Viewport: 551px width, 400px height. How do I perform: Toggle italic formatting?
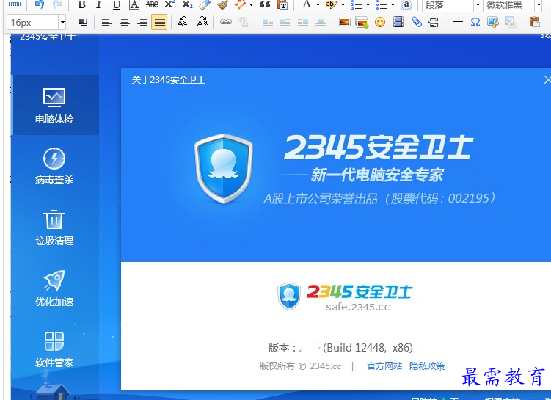[99, 4]
